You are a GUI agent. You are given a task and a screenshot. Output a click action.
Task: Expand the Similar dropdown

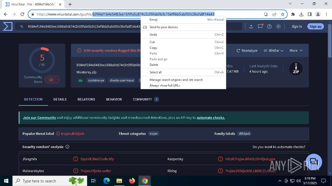click(x=273, y=50)
